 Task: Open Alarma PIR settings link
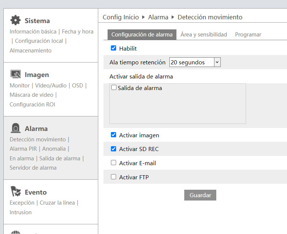(x=23, y=149)
